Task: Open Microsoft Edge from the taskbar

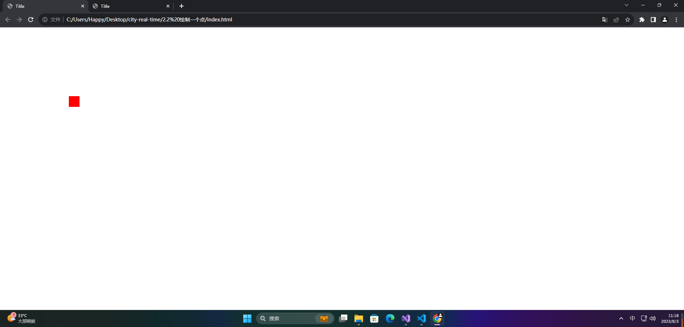Action: (x=390, y=318)
